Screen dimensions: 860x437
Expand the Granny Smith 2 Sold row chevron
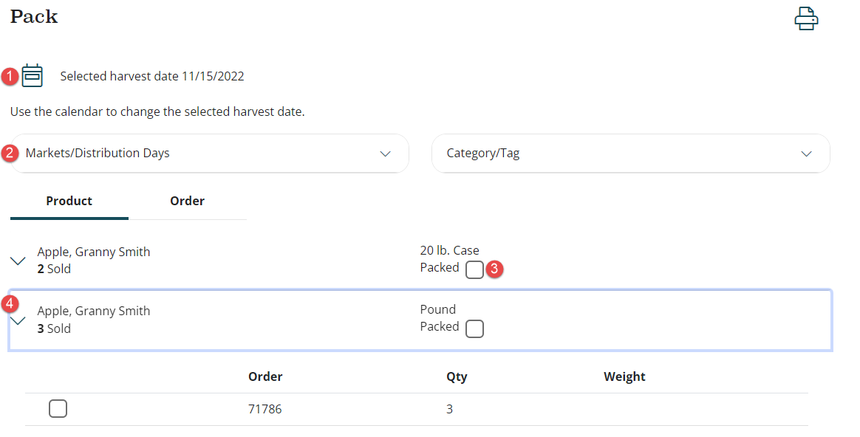coord(18,261)
